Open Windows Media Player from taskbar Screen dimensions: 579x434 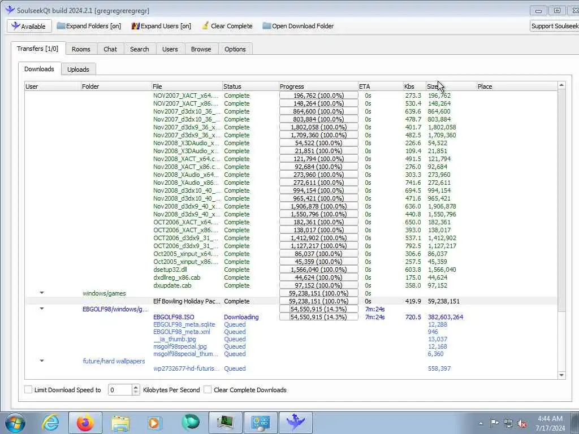point(154,423)
